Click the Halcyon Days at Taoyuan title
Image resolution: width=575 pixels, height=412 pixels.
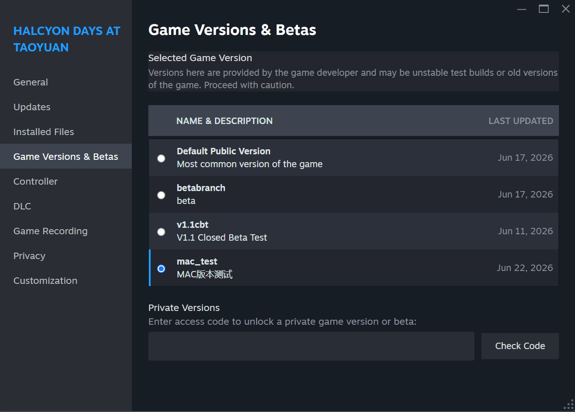click(67, 39)
